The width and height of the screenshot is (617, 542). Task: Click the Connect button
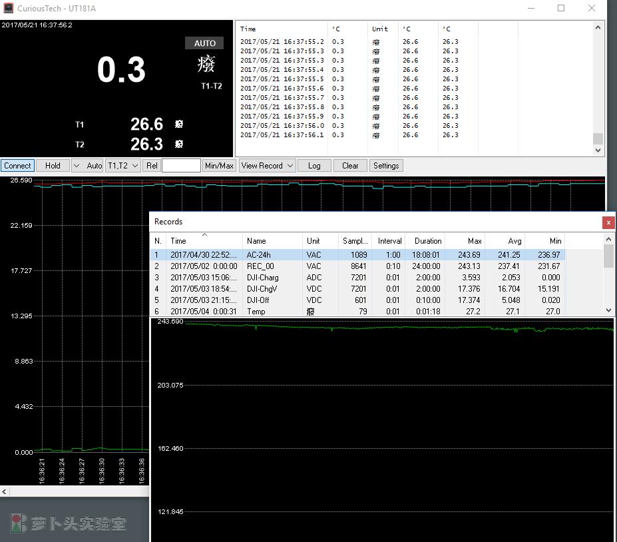click(x=17, y=166)
